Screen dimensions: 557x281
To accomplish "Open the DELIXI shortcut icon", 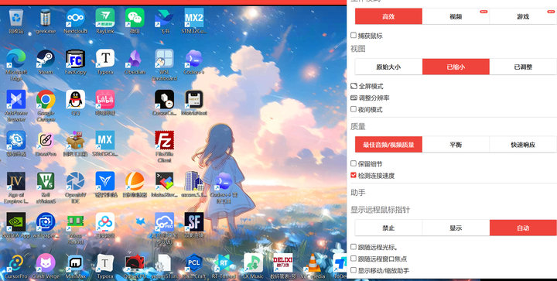I will click(x=283, y=263).
